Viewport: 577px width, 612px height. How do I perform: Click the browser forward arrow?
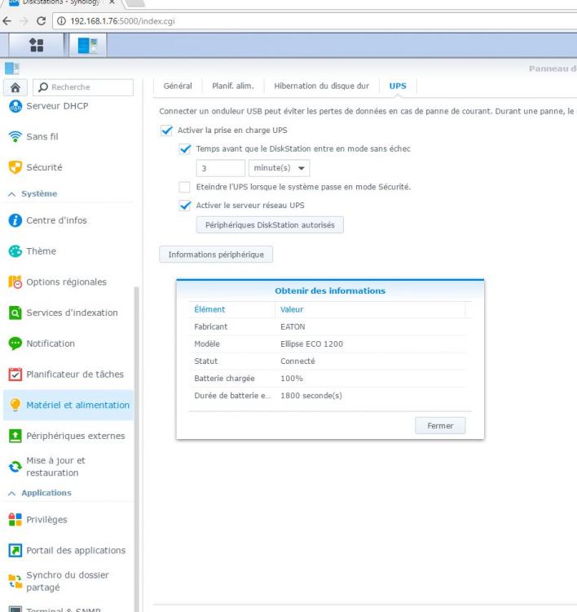point(24,20)
